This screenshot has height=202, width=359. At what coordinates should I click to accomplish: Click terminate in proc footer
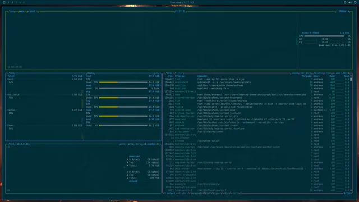pyautogui.click(x=196, y=193)
